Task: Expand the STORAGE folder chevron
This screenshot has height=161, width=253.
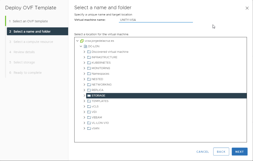Action: pos(84,95)
